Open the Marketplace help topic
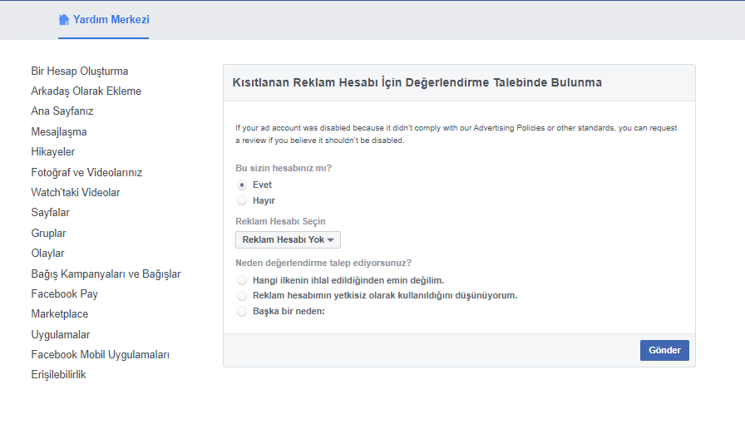The width and height of the screenshot is (745, 424). pos(60,314)
